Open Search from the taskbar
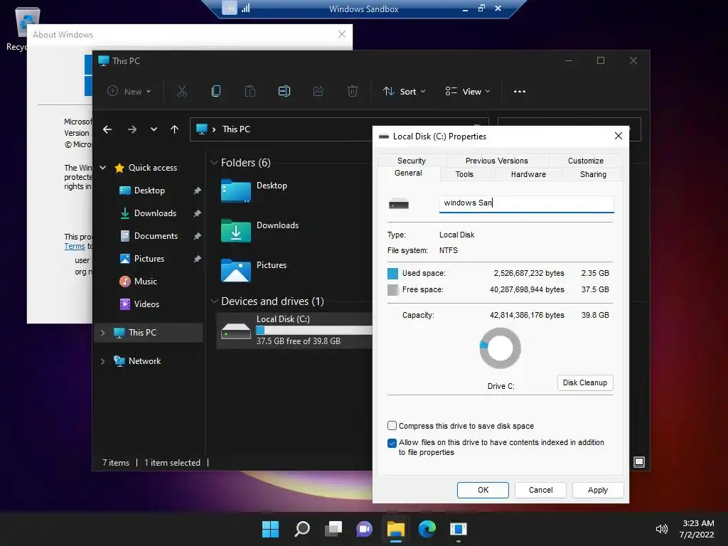 pyautogui.click(x=301, y=529)
